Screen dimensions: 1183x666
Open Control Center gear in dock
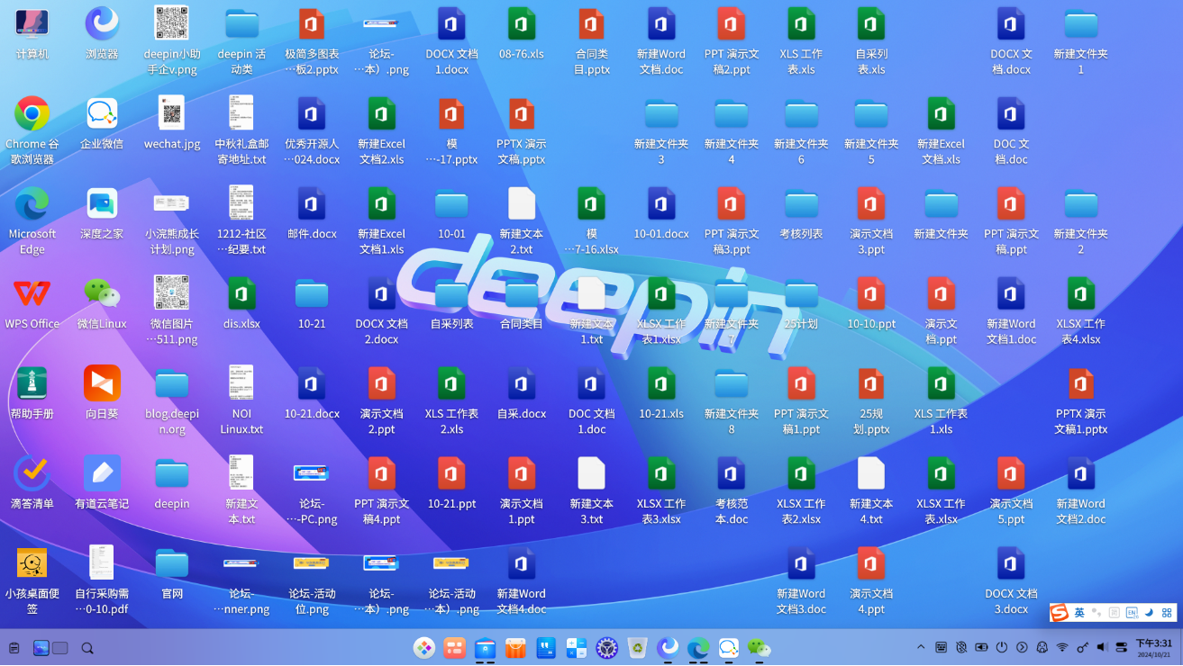pos(607,647)
